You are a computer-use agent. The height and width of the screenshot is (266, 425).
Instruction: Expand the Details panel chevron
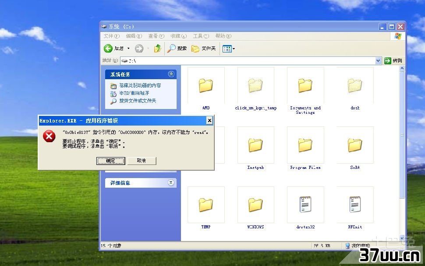coord(171,182)
